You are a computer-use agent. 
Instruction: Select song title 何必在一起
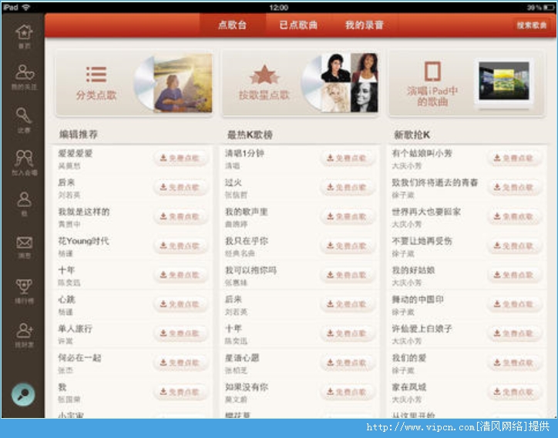[x=79, y=358]
